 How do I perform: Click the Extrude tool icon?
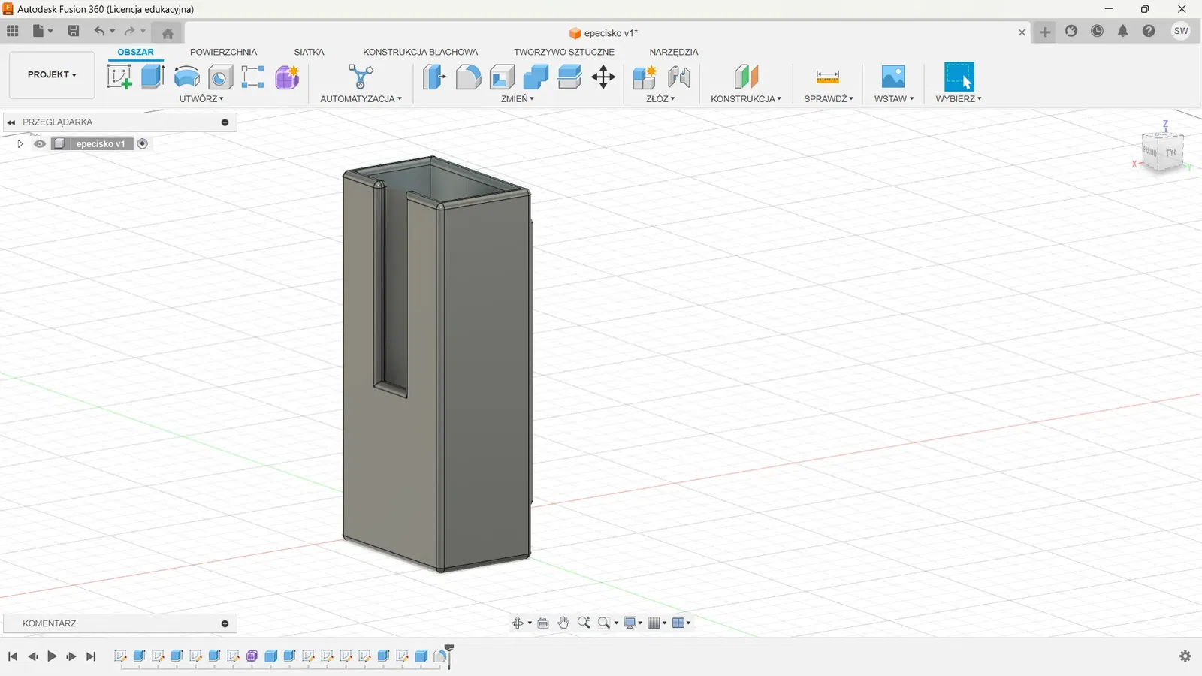point(153,77)
